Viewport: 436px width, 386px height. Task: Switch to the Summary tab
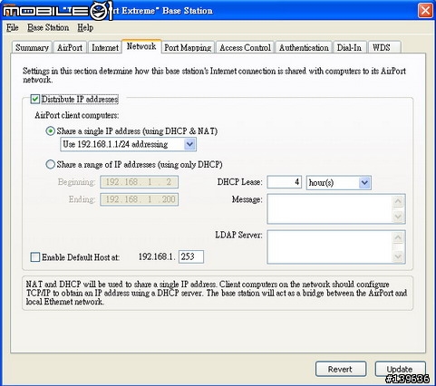coord(32,48)
